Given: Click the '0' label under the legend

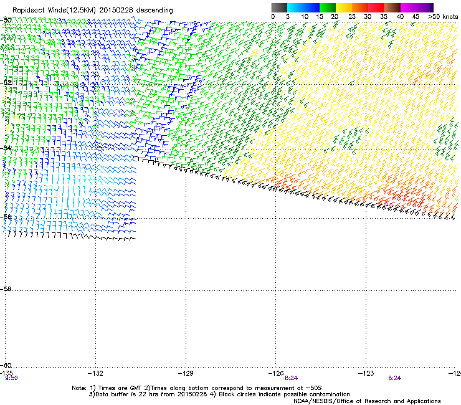Looking at the screenshot, I should click(x=273, y=17).
